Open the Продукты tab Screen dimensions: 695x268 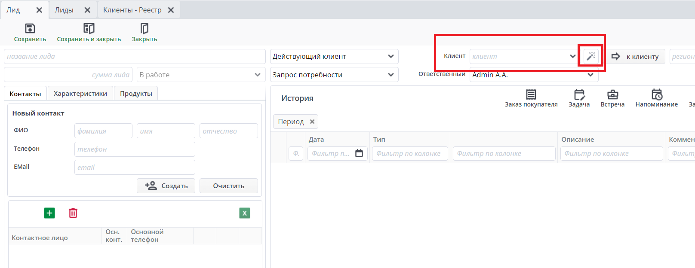[x=136, y=94]
